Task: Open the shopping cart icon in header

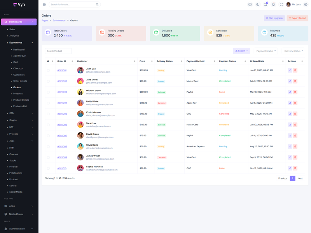Action: 266,5
